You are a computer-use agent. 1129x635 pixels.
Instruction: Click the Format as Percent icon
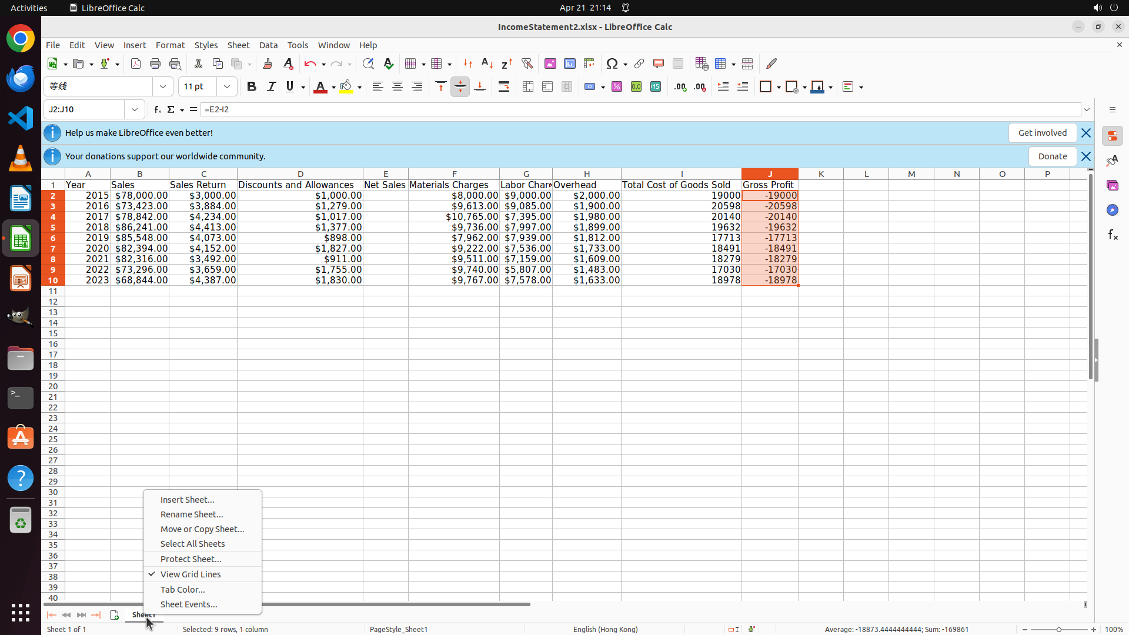(x=617, y=87)
